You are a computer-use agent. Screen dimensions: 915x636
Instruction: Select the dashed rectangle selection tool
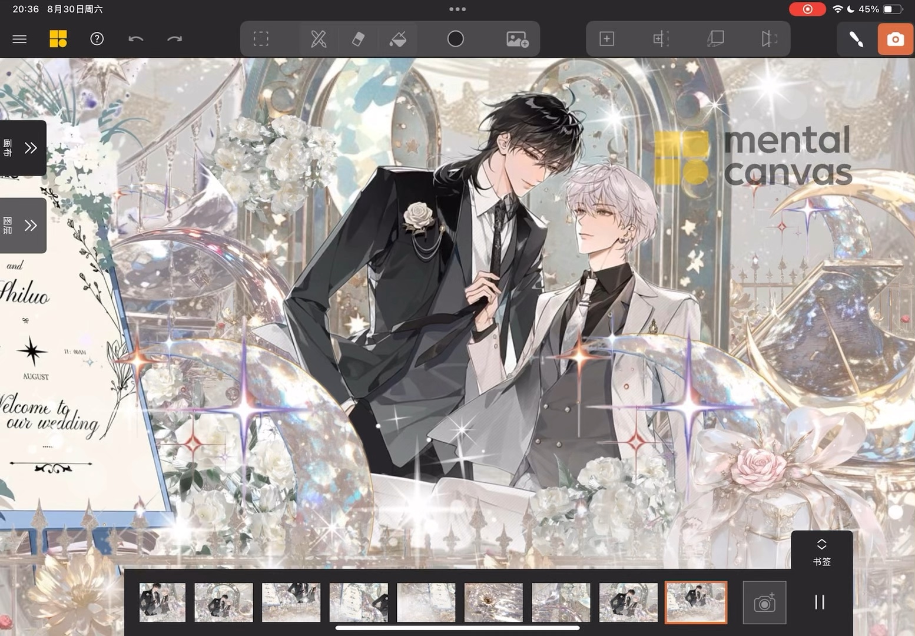(x=261, y=39)
